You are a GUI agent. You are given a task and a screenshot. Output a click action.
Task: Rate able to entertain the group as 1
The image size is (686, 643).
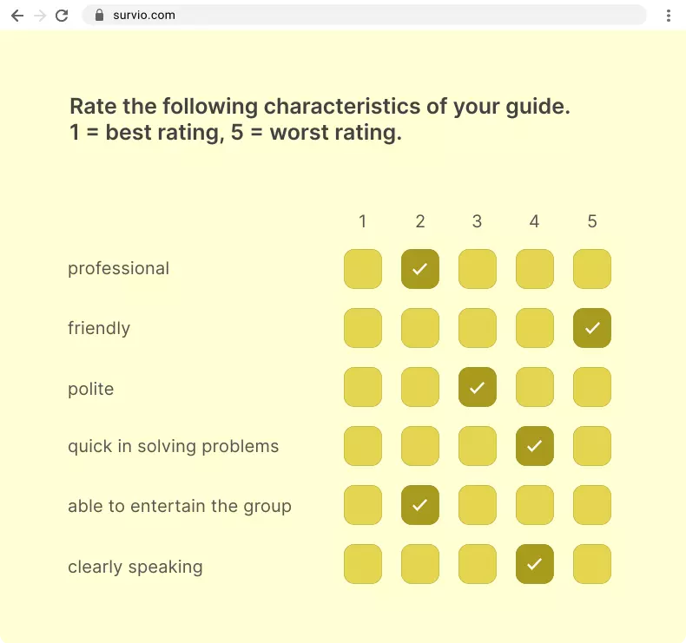[363, 505]
